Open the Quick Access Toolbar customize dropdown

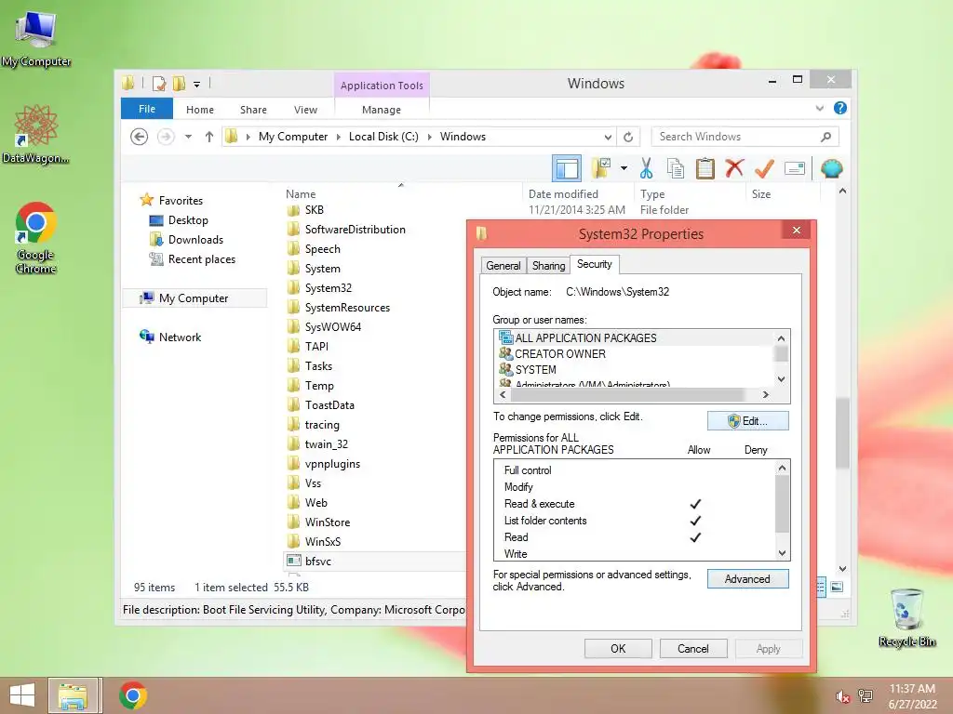coord(197,85)
